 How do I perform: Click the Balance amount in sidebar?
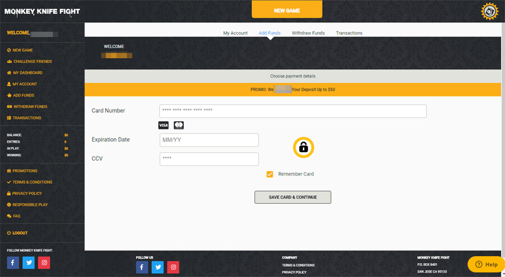point(66,135)
